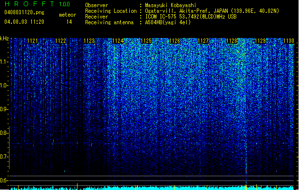Click the Receiver label

pyautogui.click(x=96, y=17)
